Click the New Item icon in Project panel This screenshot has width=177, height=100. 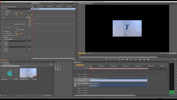coord(49,96)
